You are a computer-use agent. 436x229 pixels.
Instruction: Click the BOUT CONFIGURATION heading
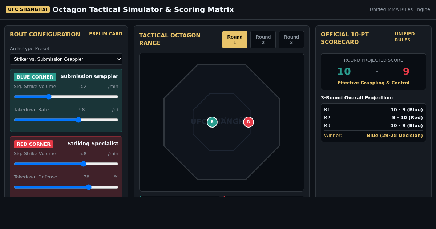(x=45, y=35)
